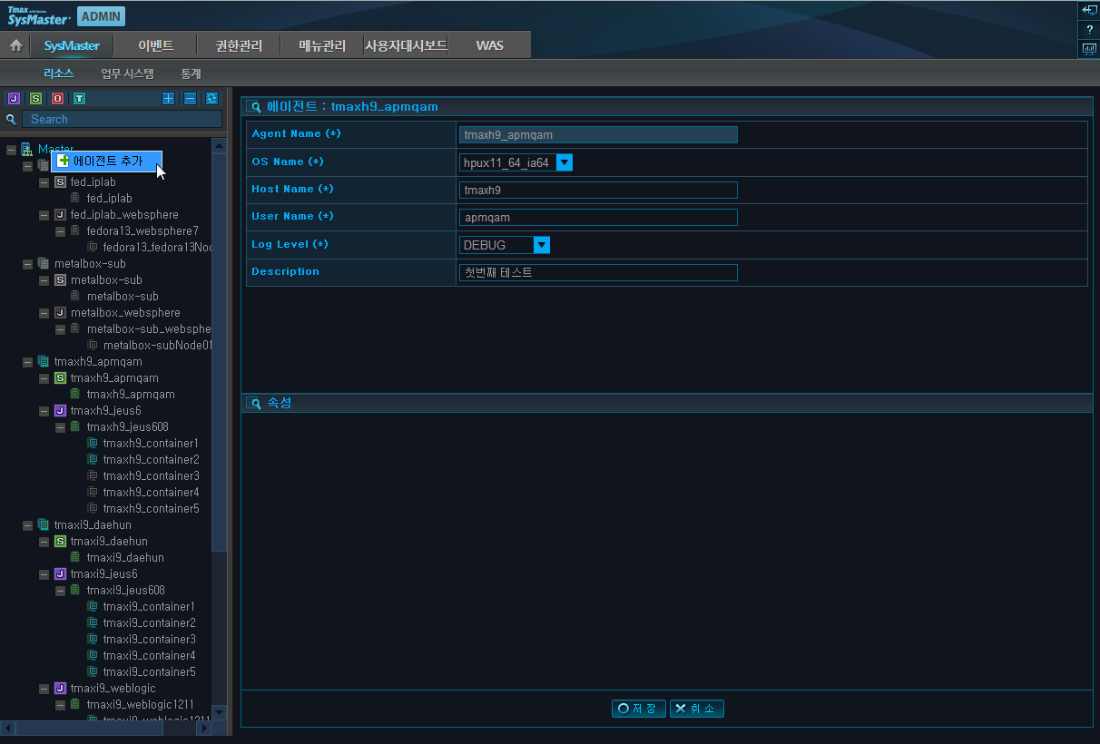
Task: Select fedora13_websphere7 in the tree
Action: 142,231
